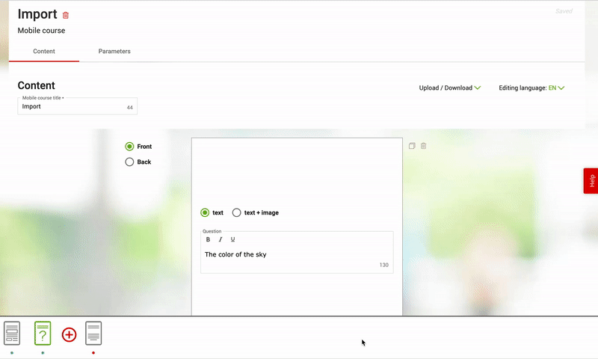Choose the text-only radio option
Viewport: 598px width, 359px height.
click(x=205, y=212)
